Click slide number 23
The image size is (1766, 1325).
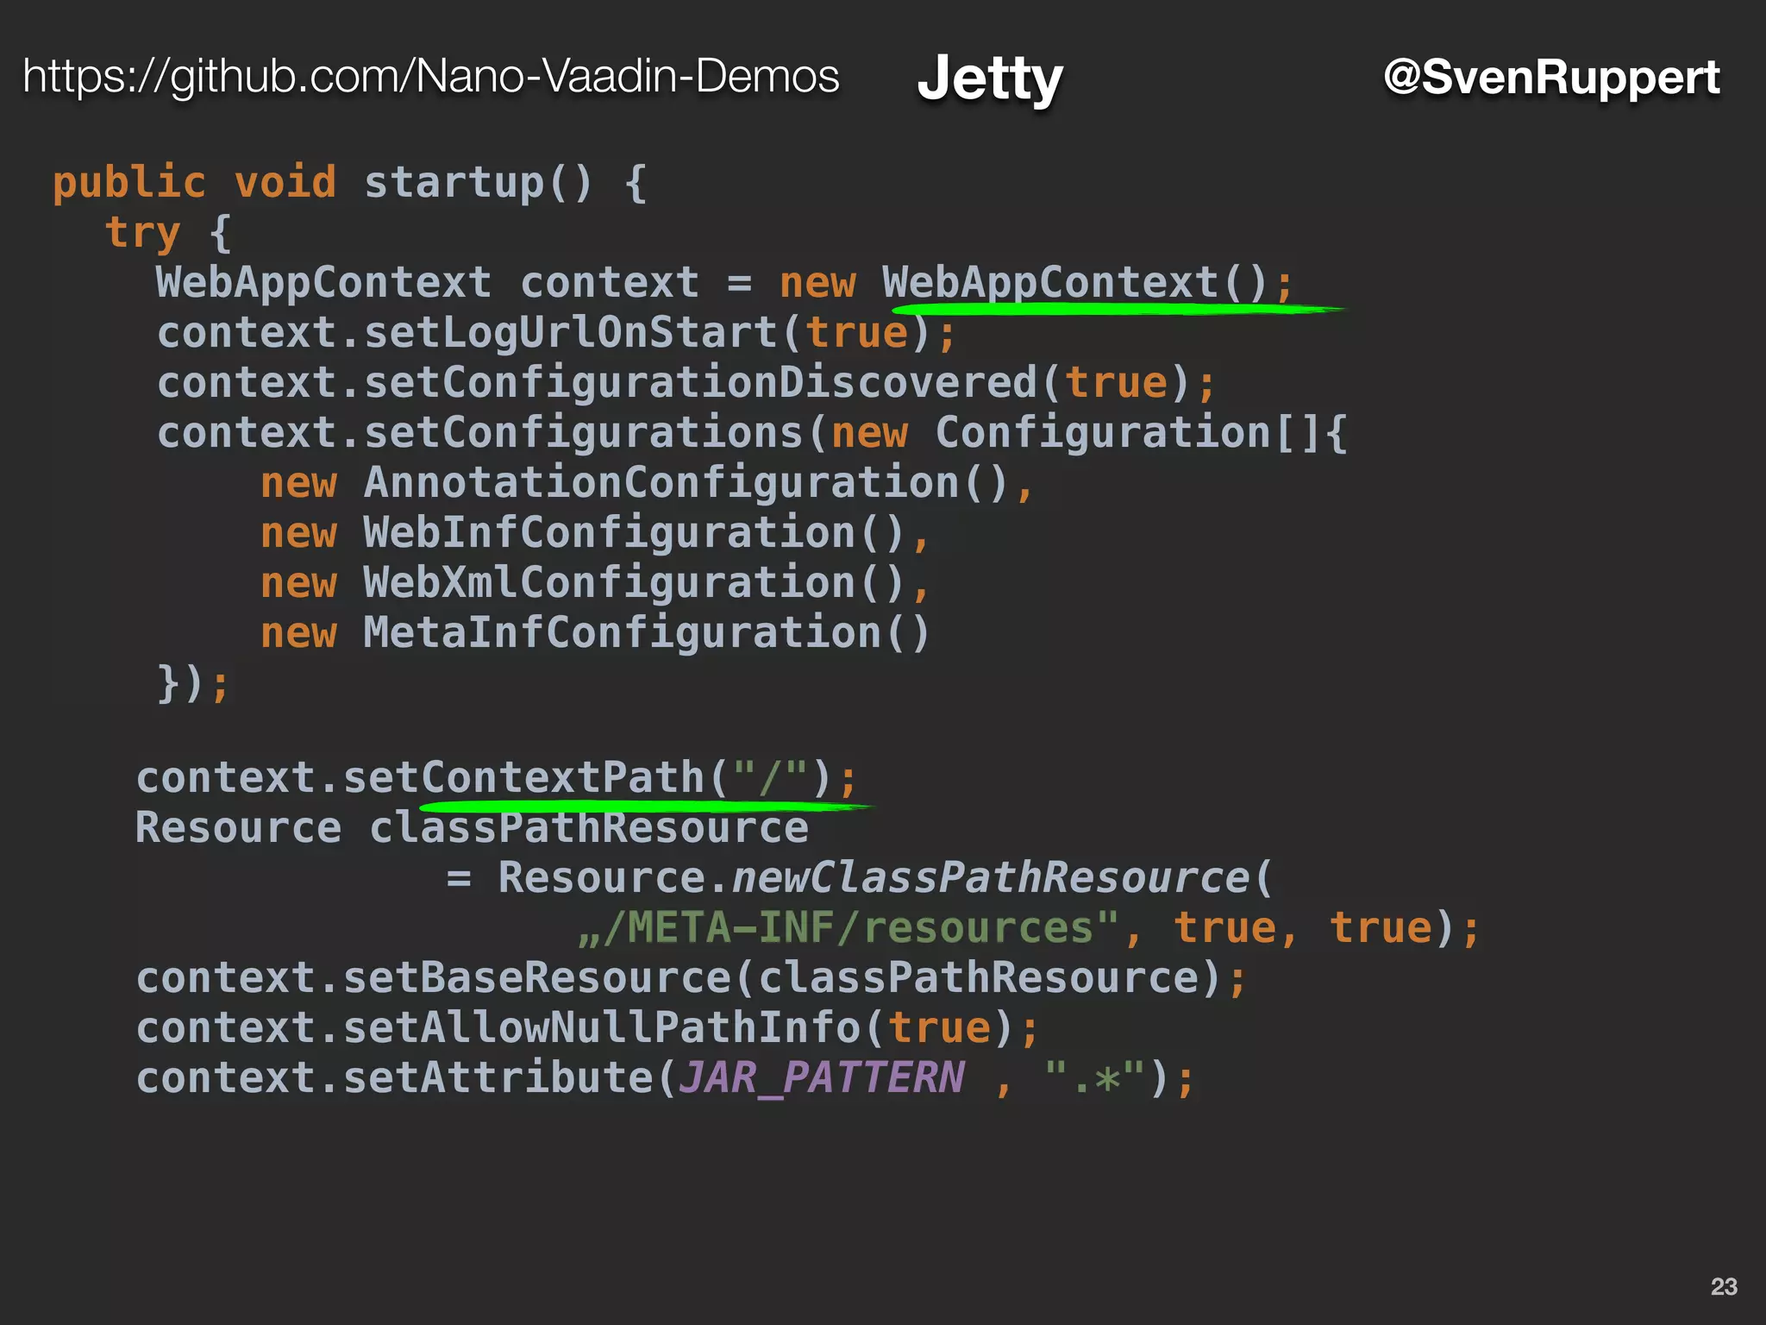(x=1723, y=1286)
